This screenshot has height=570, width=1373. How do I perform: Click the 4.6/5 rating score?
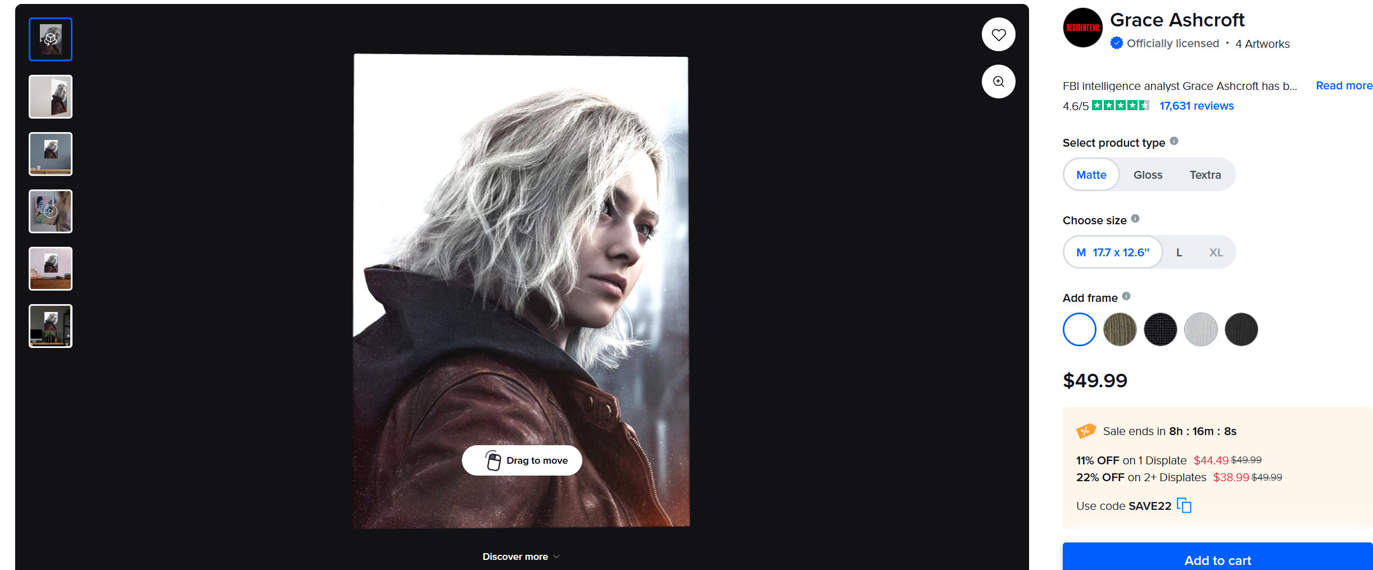(1076, 106)
